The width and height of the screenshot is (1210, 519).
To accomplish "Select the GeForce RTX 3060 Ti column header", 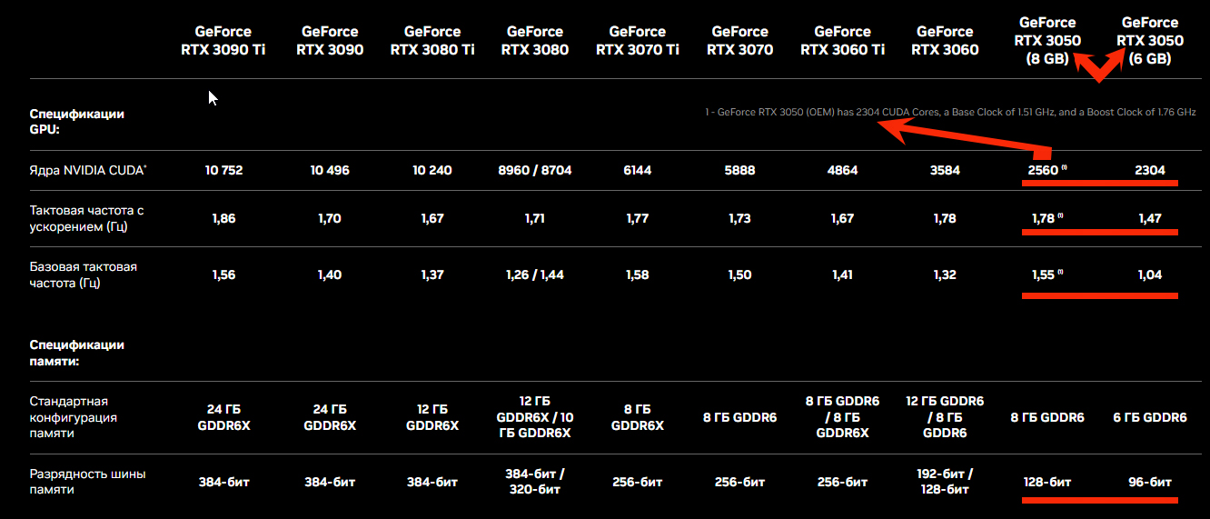I will [843, 41].
